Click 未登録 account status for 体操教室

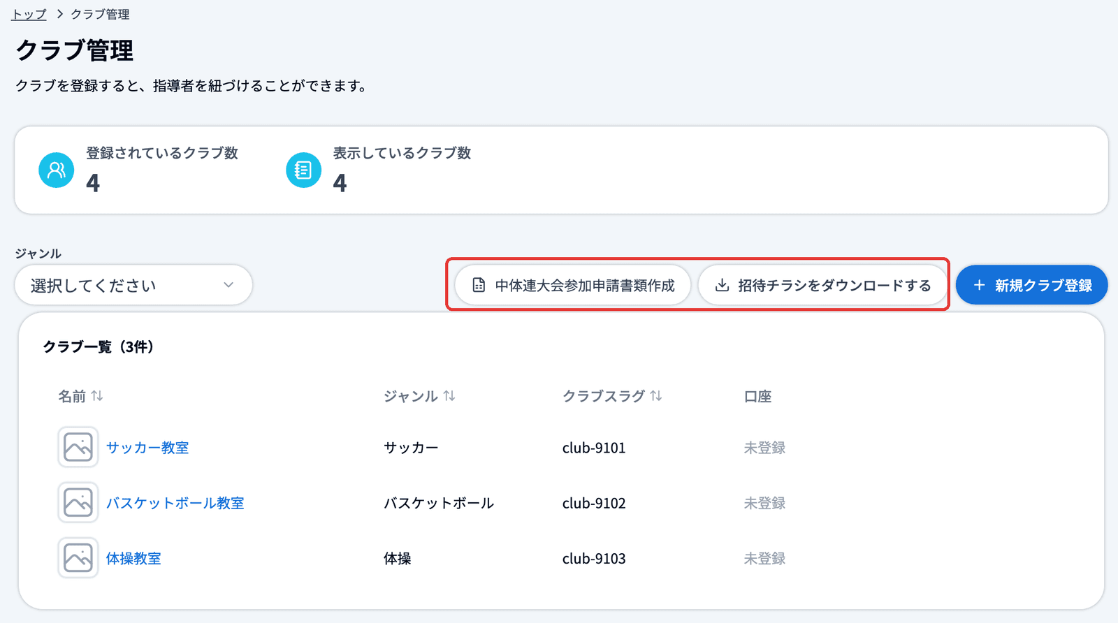tap(764, 559)
